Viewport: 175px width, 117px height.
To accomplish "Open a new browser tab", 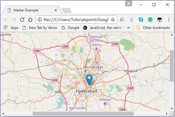I will (66, 11).
